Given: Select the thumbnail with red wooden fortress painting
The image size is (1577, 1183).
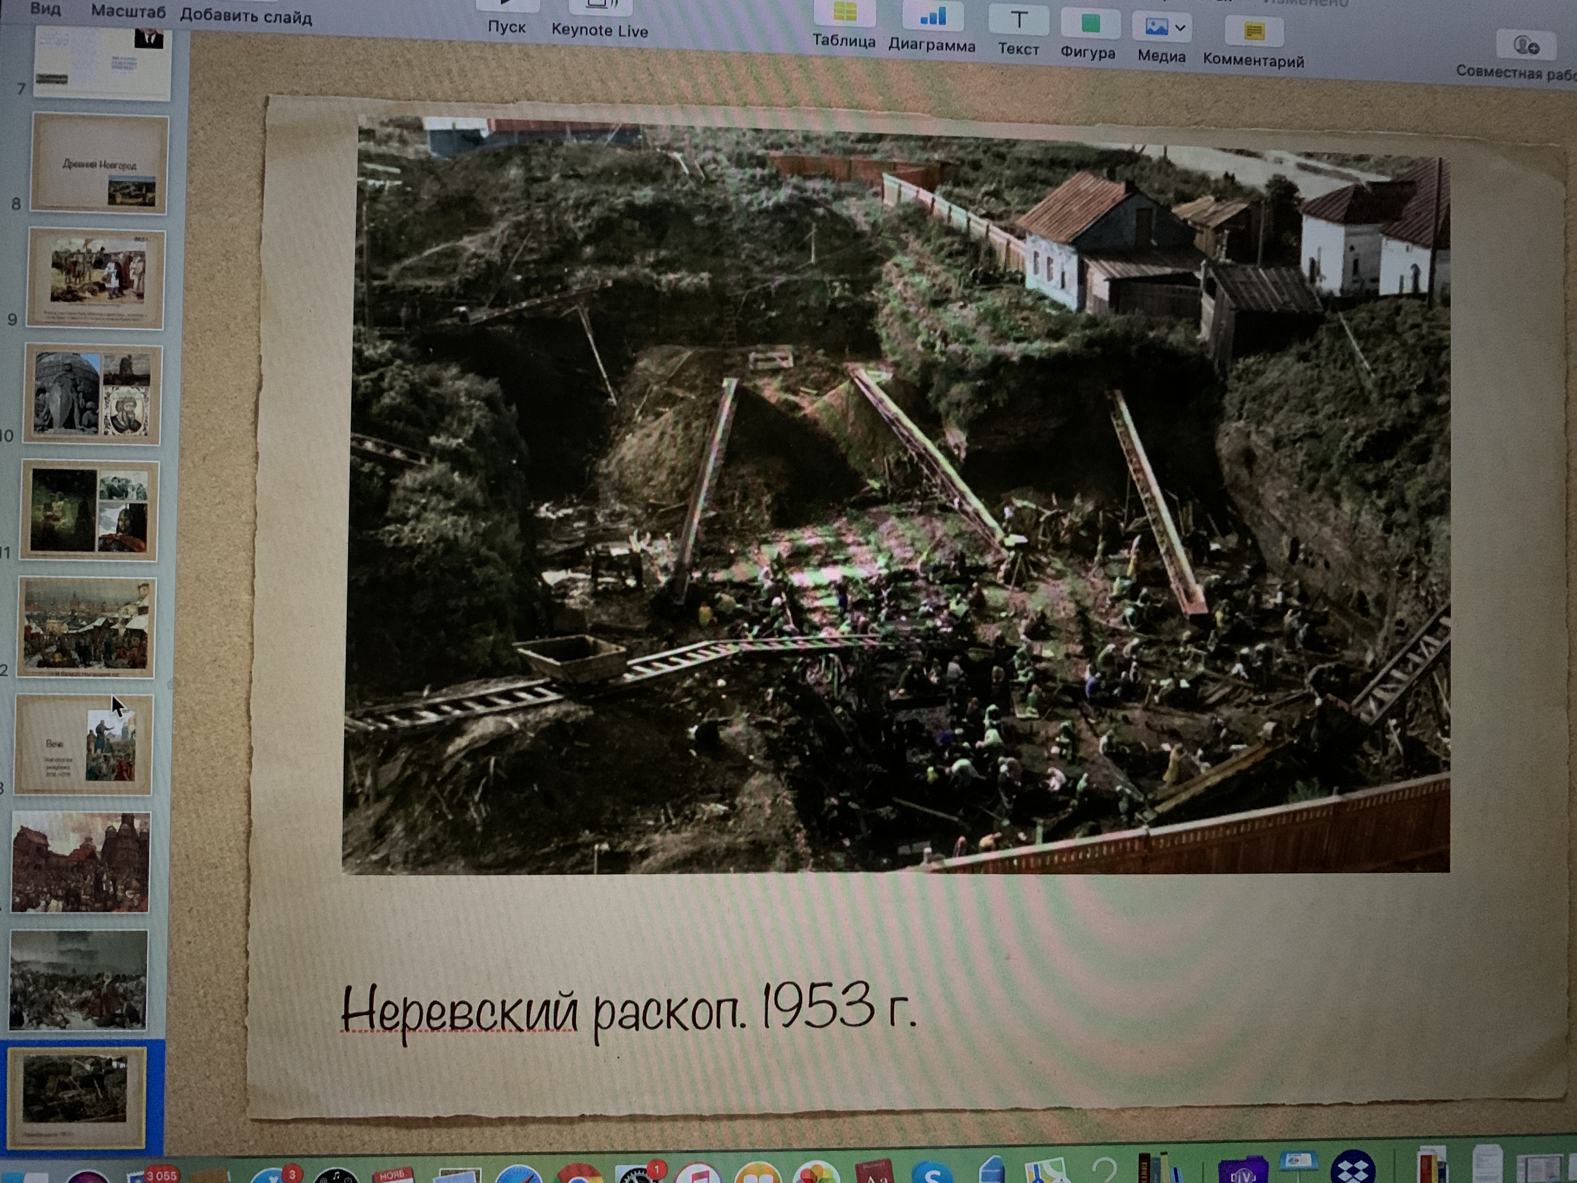Looking at the screenshot, I should 81,862.
